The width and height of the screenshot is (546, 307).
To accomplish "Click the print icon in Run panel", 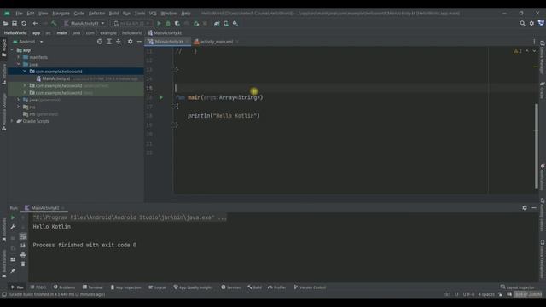I will (23, 255).
